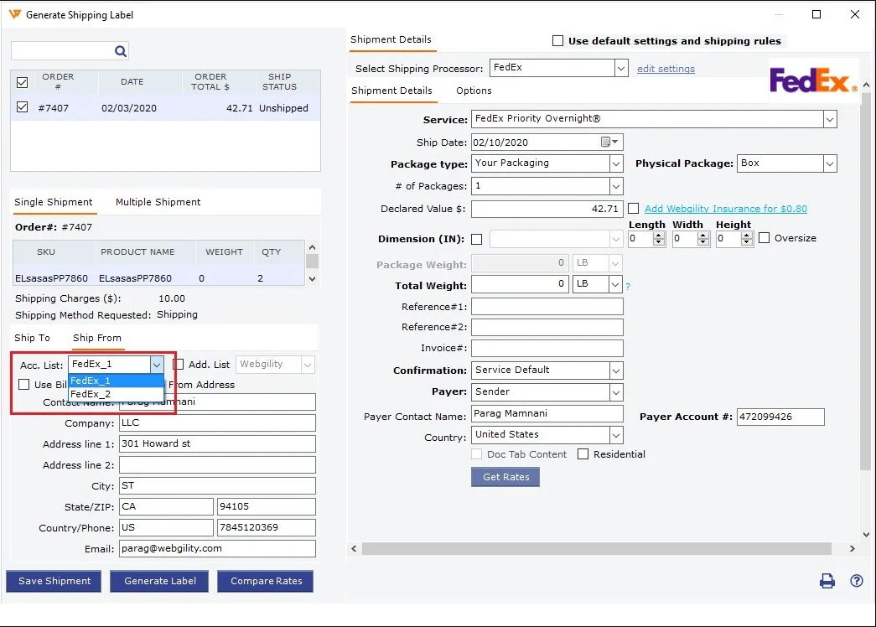The height and width of the screenshot is (627, 876).
Task: Choose FedEx_2 from the account list
Action: point(91,394)
